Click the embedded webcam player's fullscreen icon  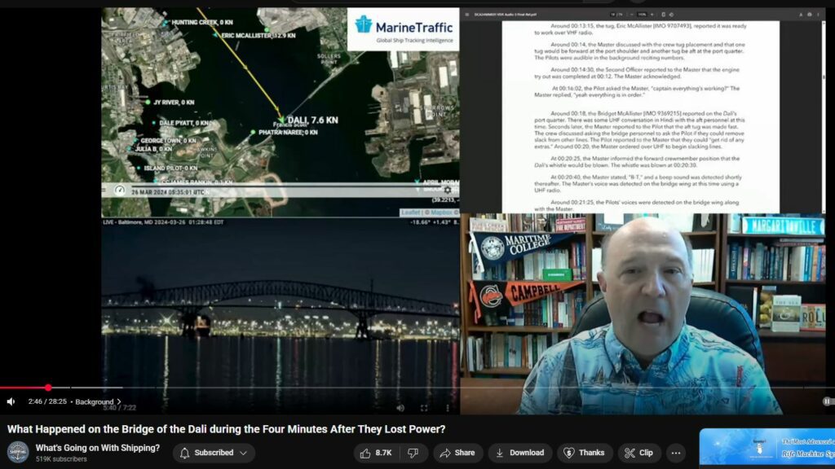(424, 409)
